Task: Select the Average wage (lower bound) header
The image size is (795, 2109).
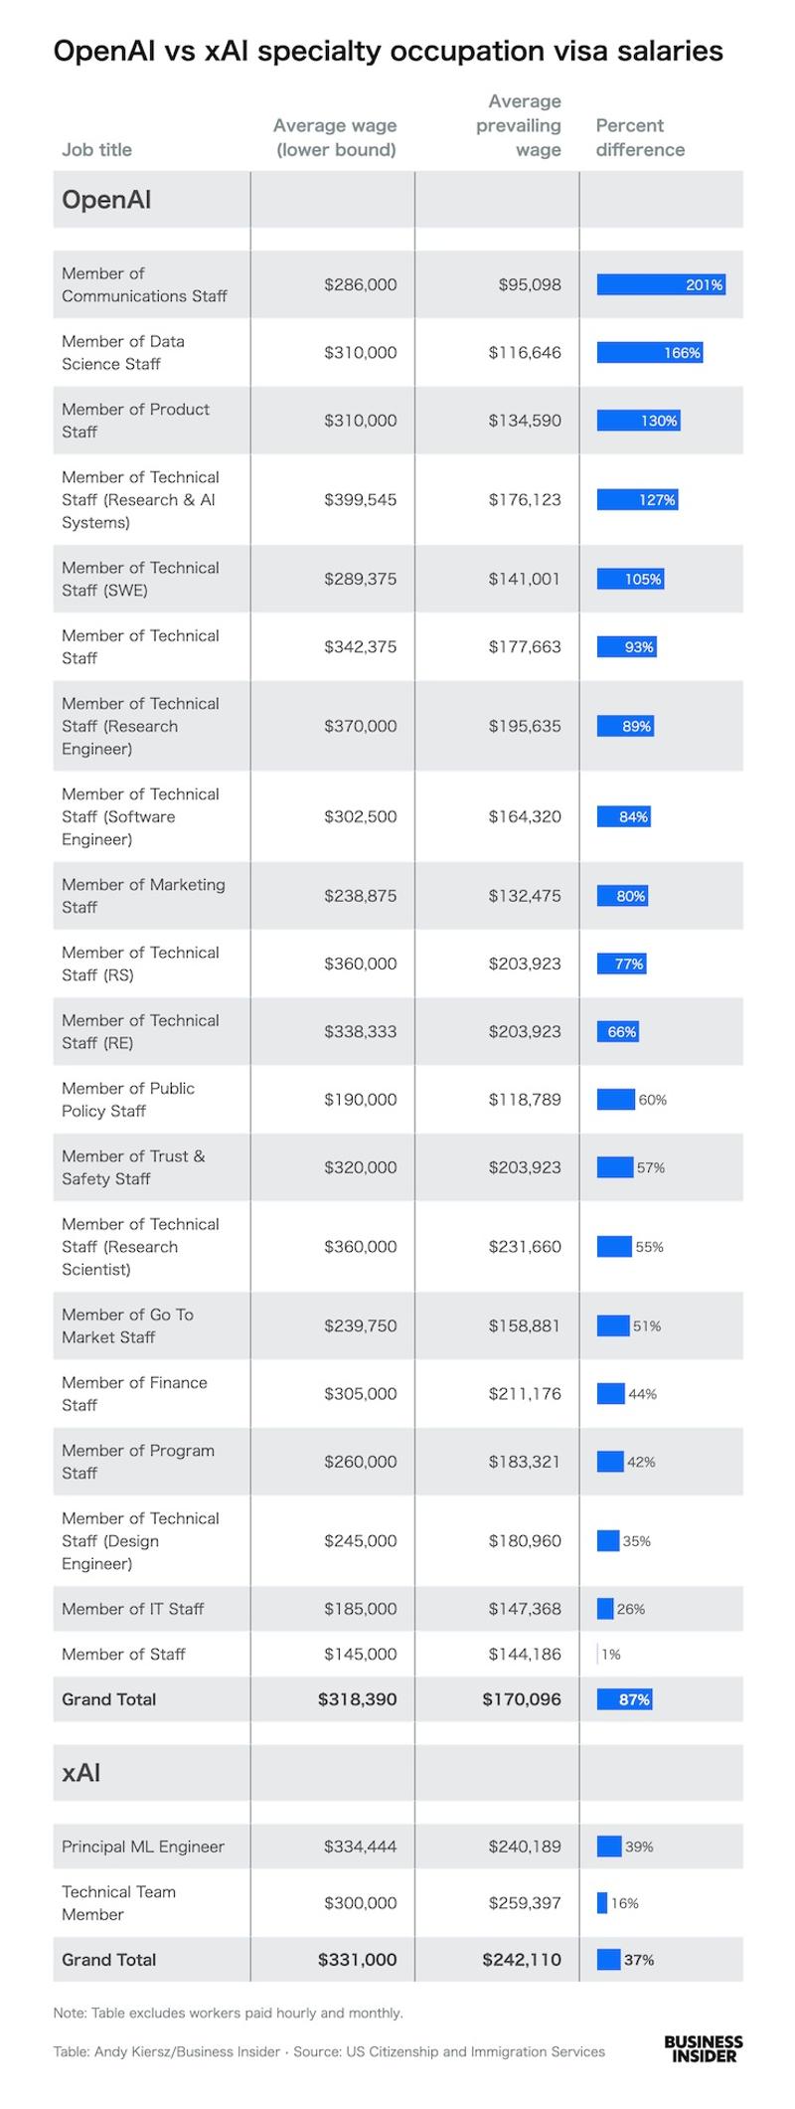Action: point(335,138)
